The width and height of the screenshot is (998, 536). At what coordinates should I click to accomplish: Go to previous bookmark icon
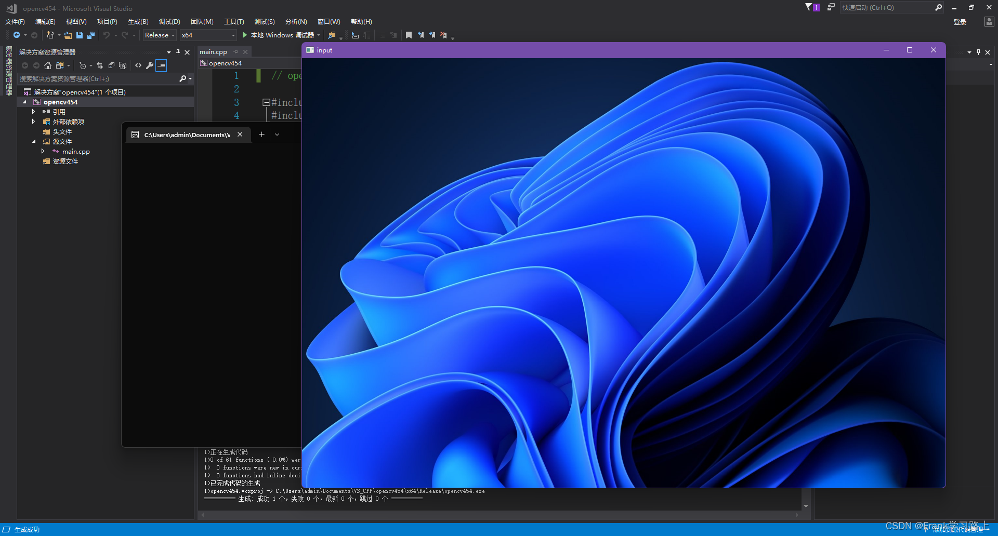pos(421,35)
